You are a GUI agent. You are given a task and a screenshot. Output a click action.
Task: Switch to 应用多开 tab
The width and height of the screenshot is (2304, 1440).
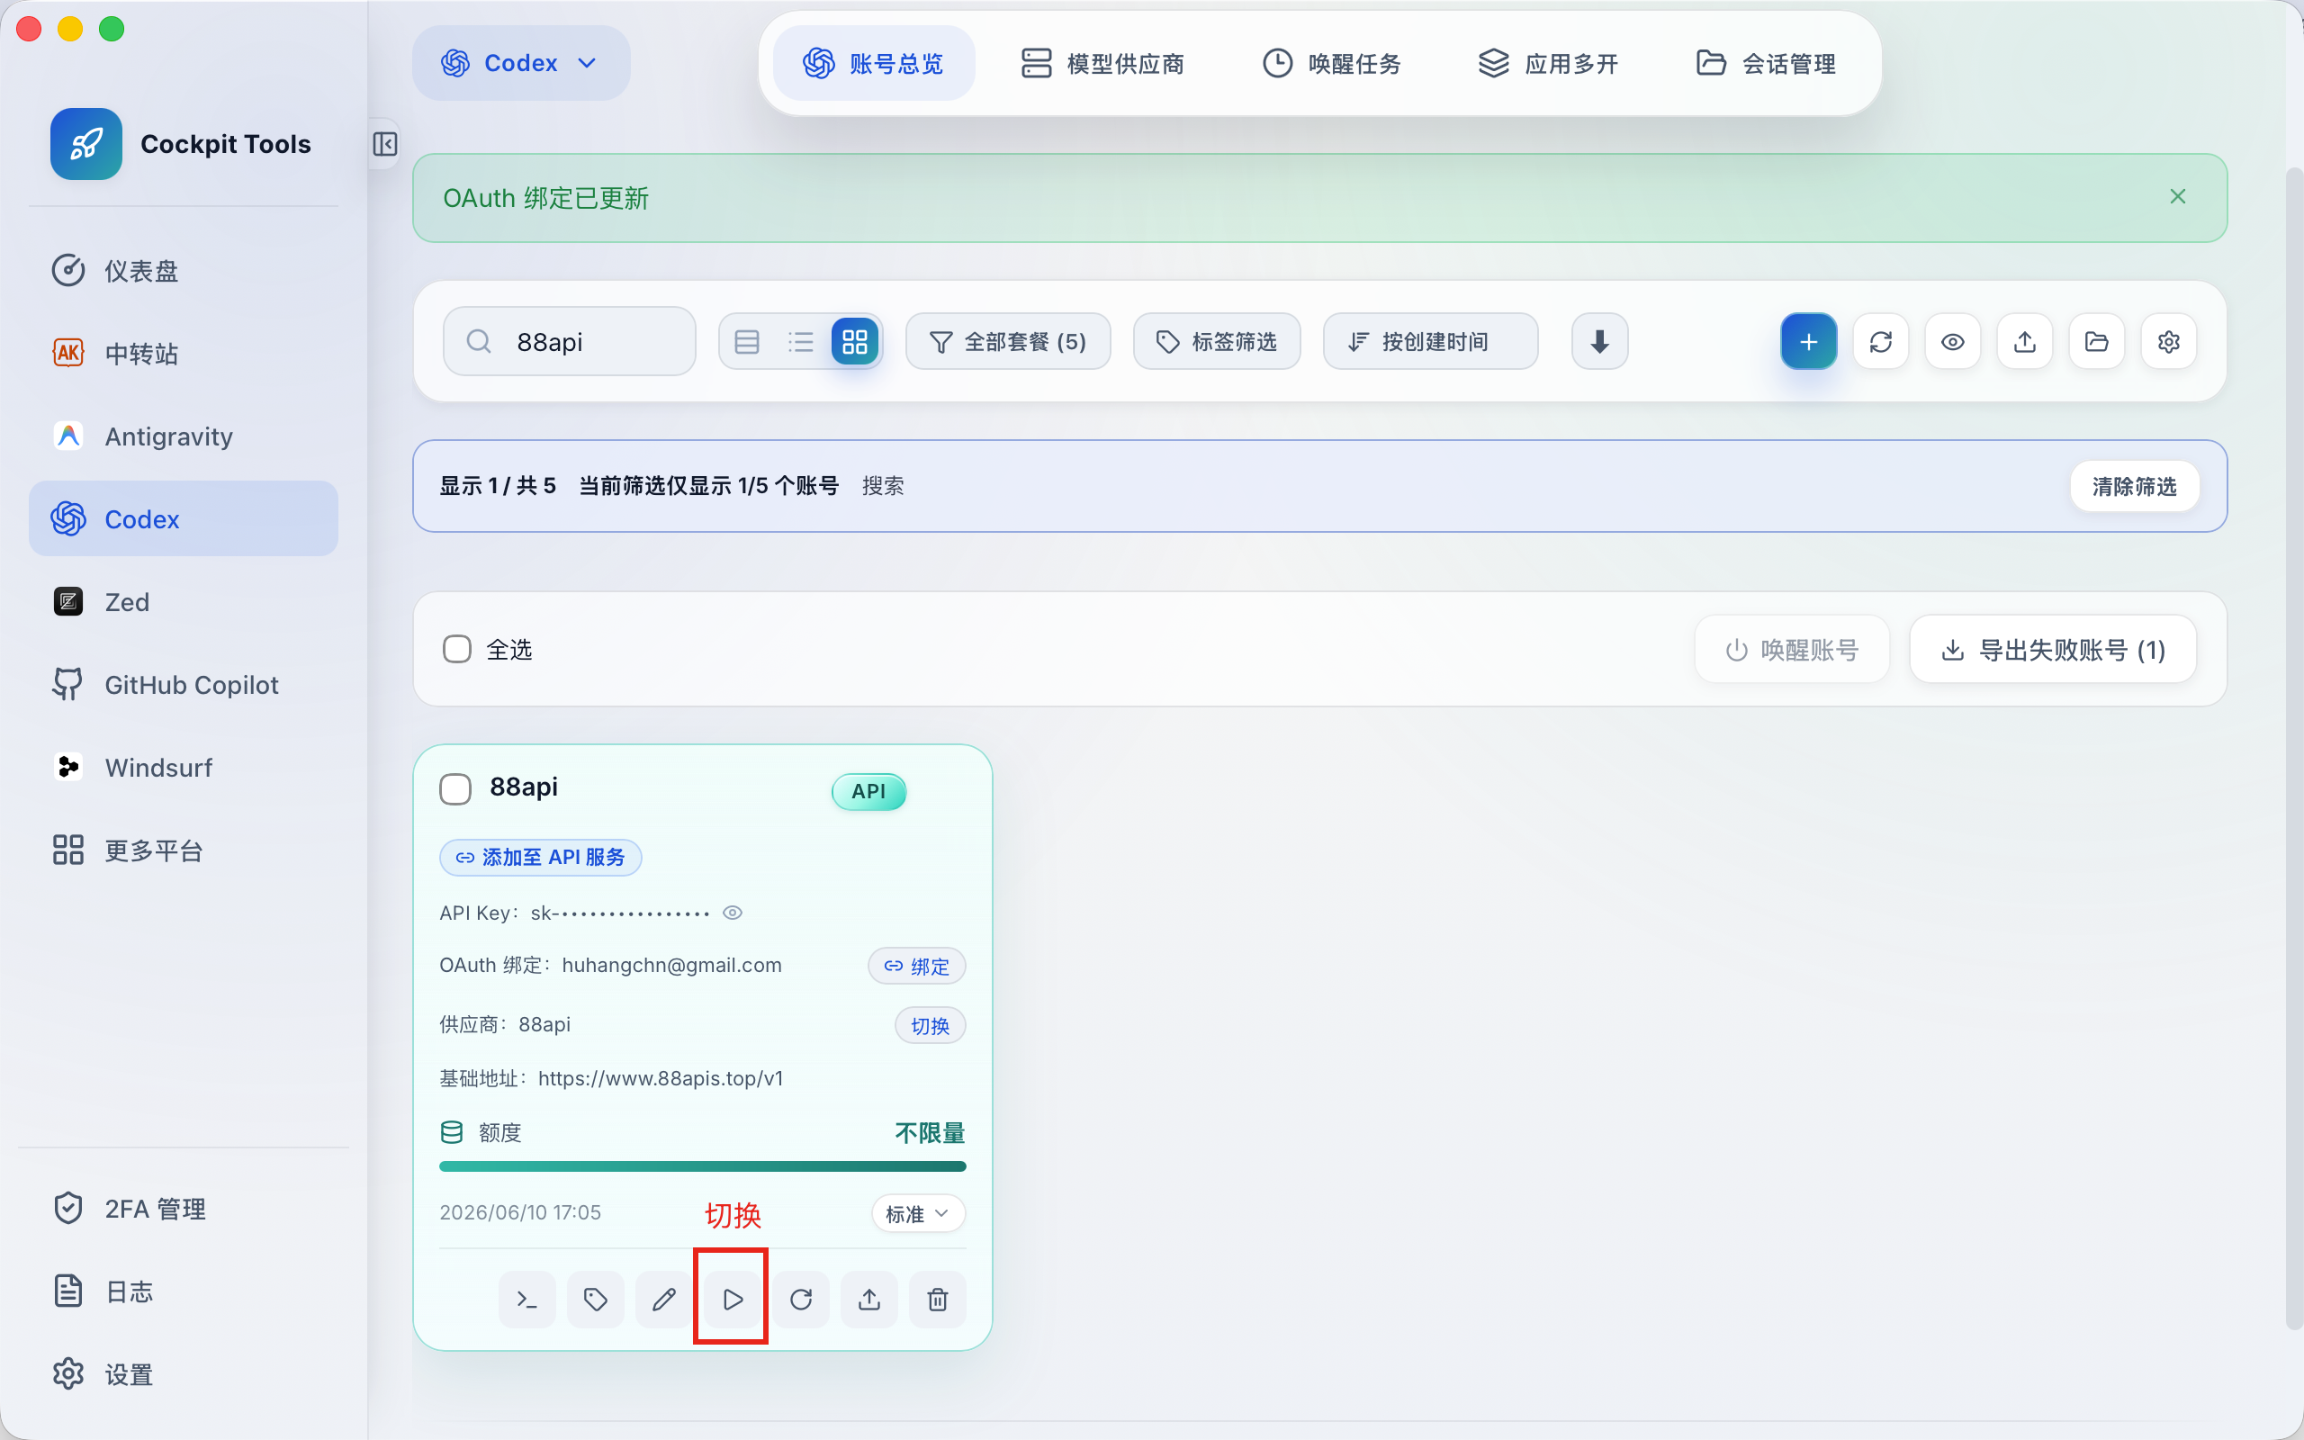pos(1548,63)
